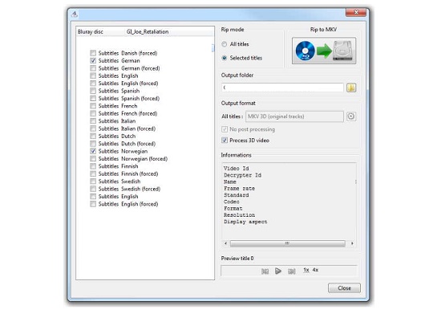This screenshot has height=318, width=441.
Task: Open the All titles output format dropdown
Action: click(x=294, y=116)
